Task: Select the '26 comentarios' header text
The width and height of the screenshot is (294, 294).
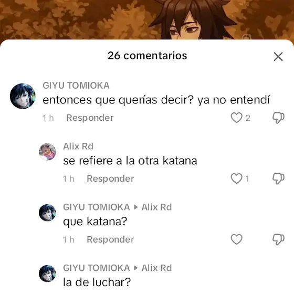Action: coord(147,56)
